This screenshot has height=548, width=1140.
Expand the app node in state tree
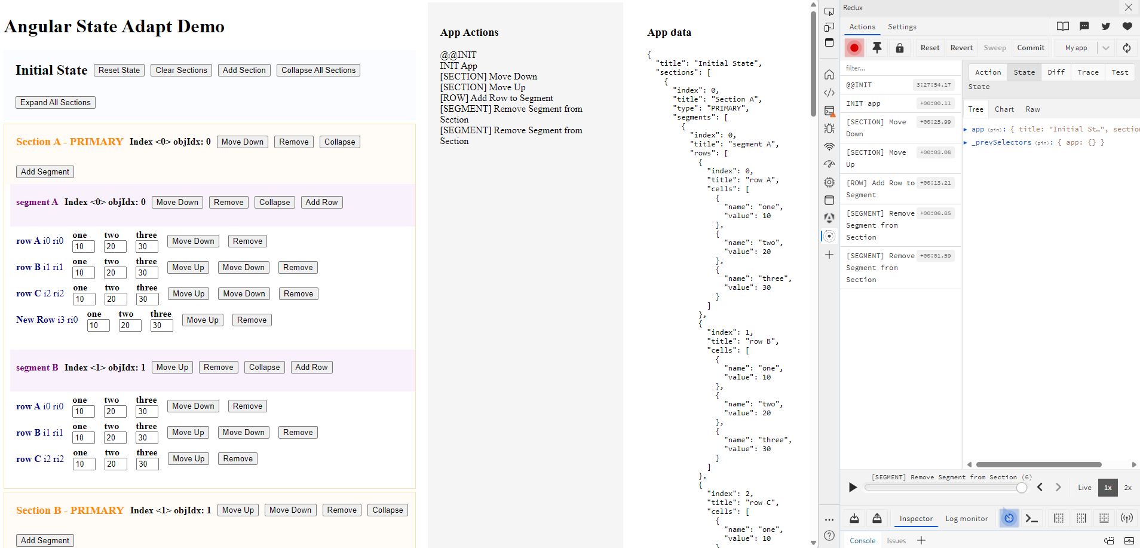coord(965,129)
